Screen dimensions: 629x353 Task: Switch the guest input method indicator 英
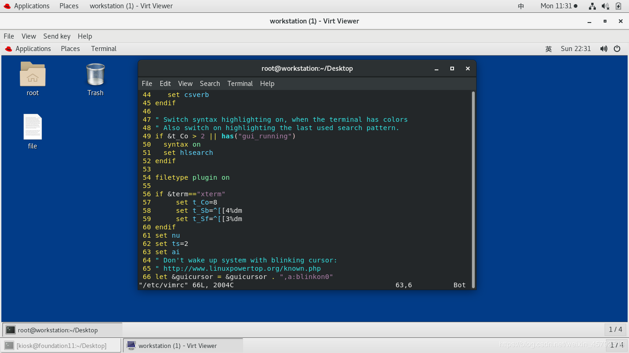[x=548, y=49]
